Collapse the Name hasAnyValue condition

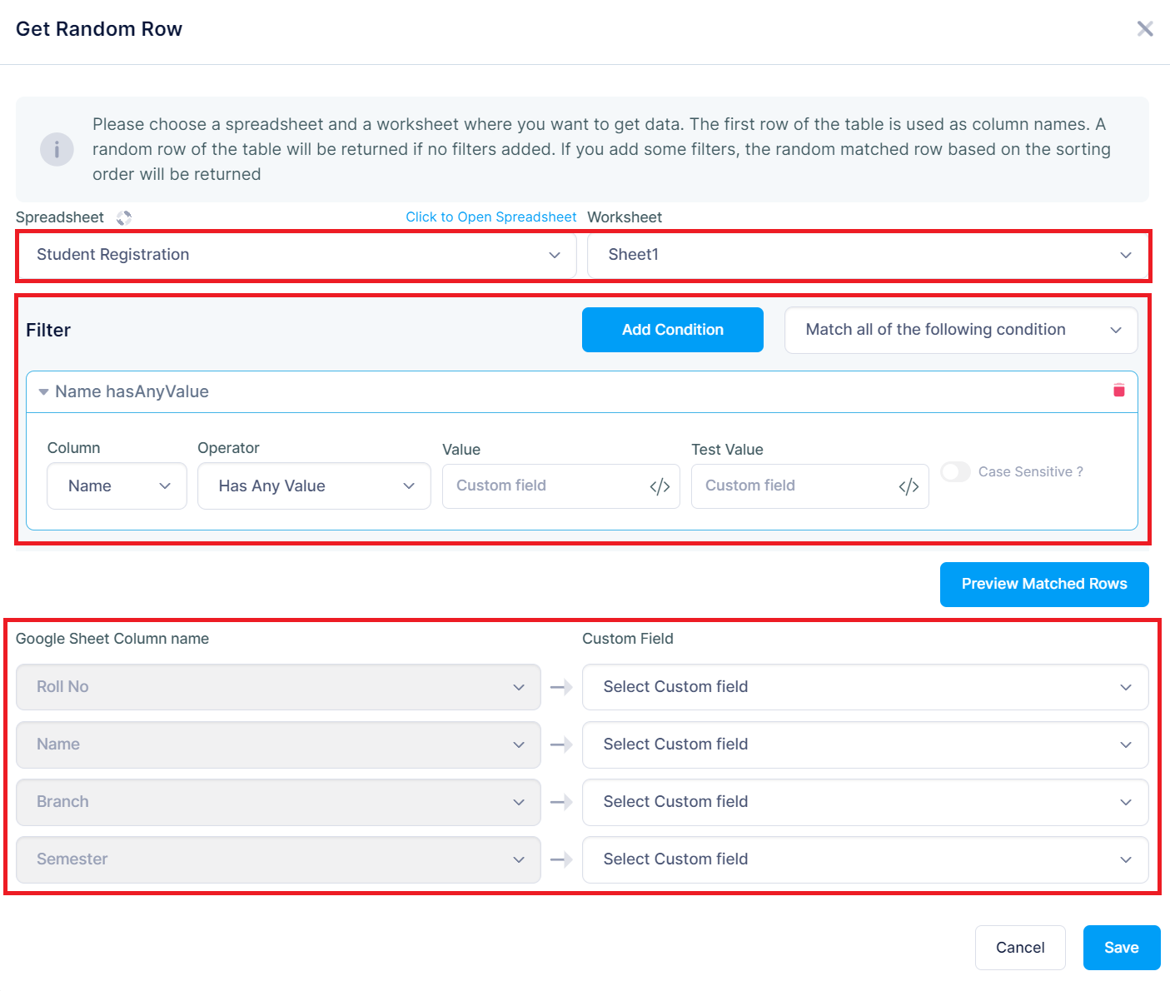tap(43, 392)
